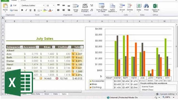
Task: Click the Cut scissors icon
Action: coord(11,5)
